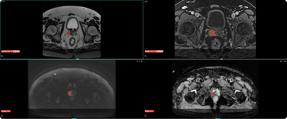Click the red lesion tag in bottom-right viewport
The image size is (287, 119).
150,111
